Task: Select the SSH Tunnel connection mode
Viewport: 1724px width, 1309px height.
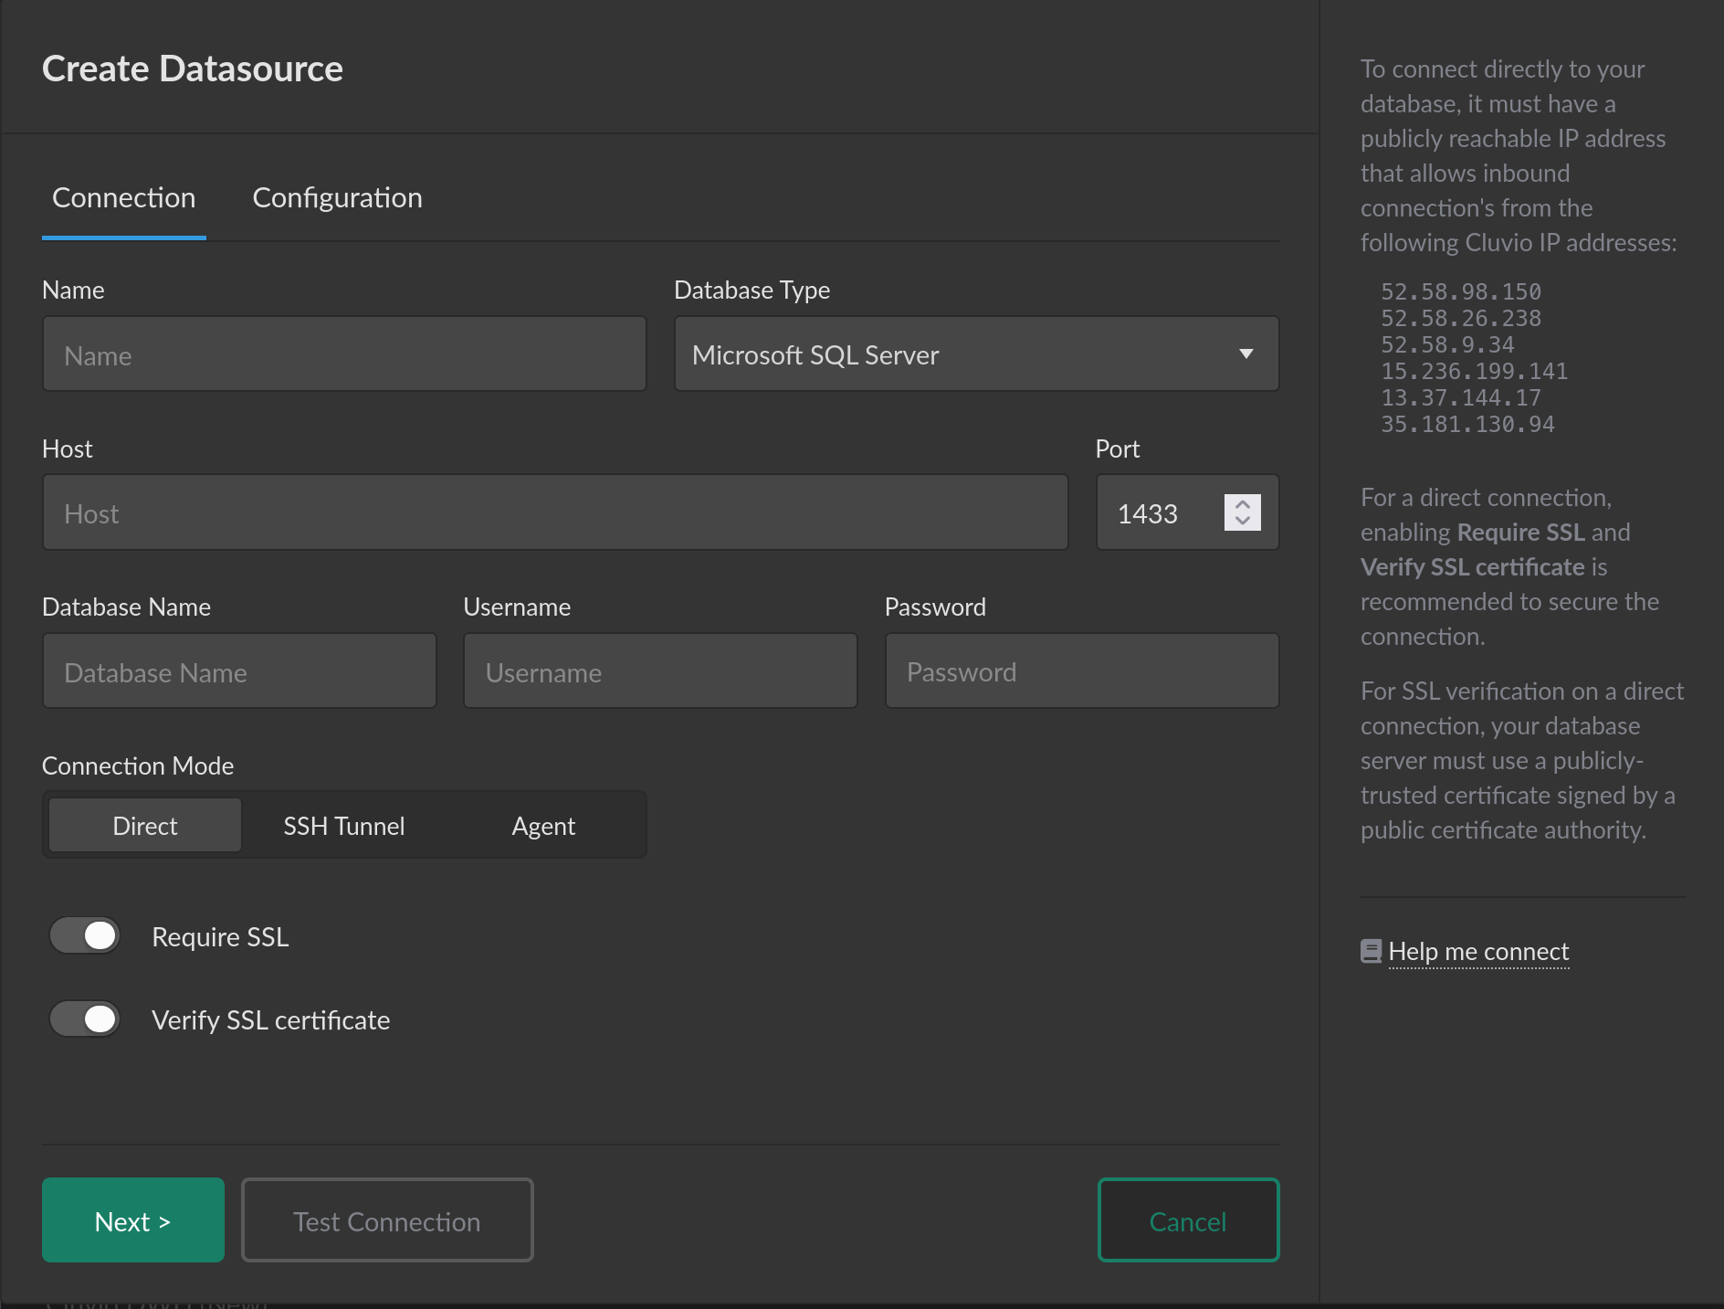Action: pyautogui.click(x=343, y=826)
